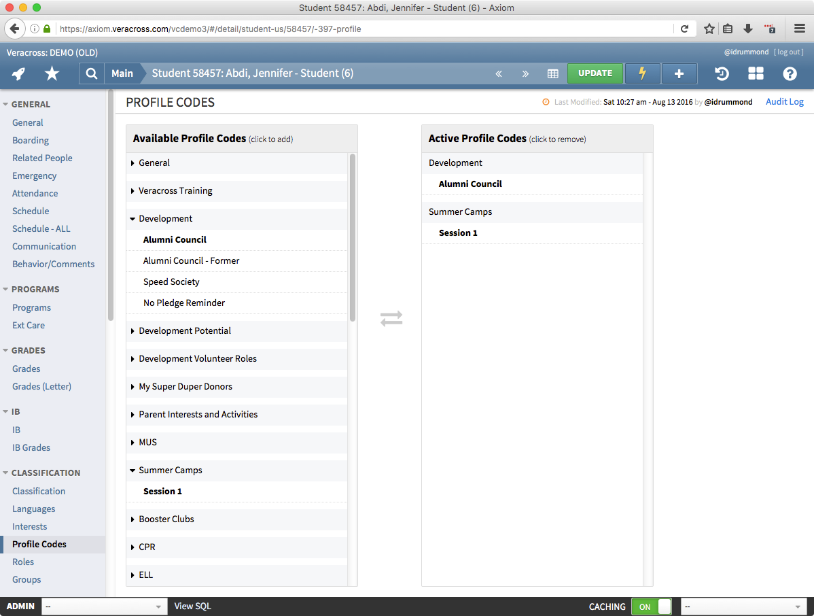This screenshot has width=814, height=616.
Task: Click the magnifying glass search icon
Action: (92, 73)
